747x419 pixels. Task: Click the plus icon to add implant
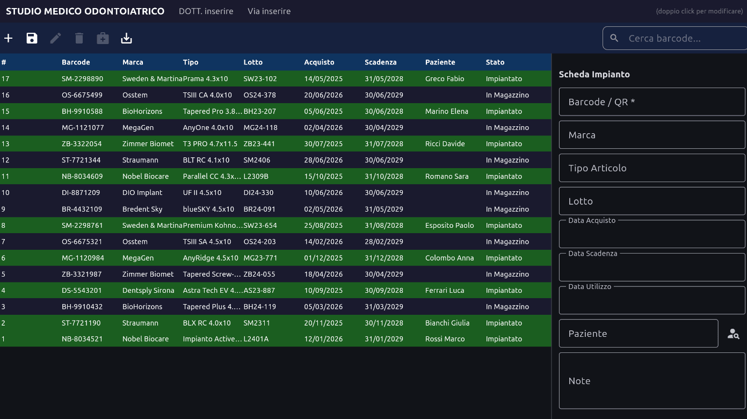pos(8,38)
